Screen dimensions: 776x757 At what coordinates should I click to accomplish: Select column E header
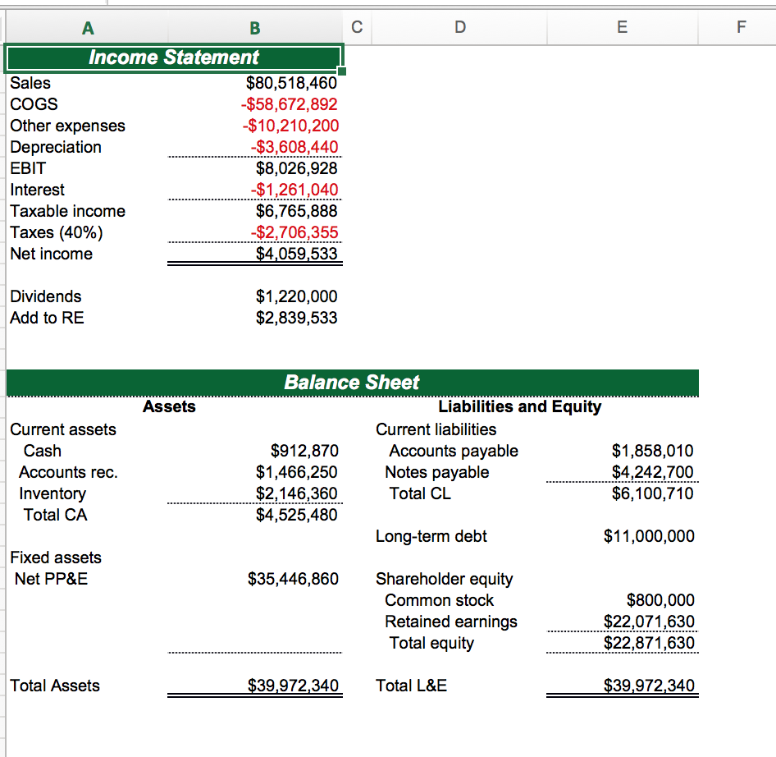(622, 27)
